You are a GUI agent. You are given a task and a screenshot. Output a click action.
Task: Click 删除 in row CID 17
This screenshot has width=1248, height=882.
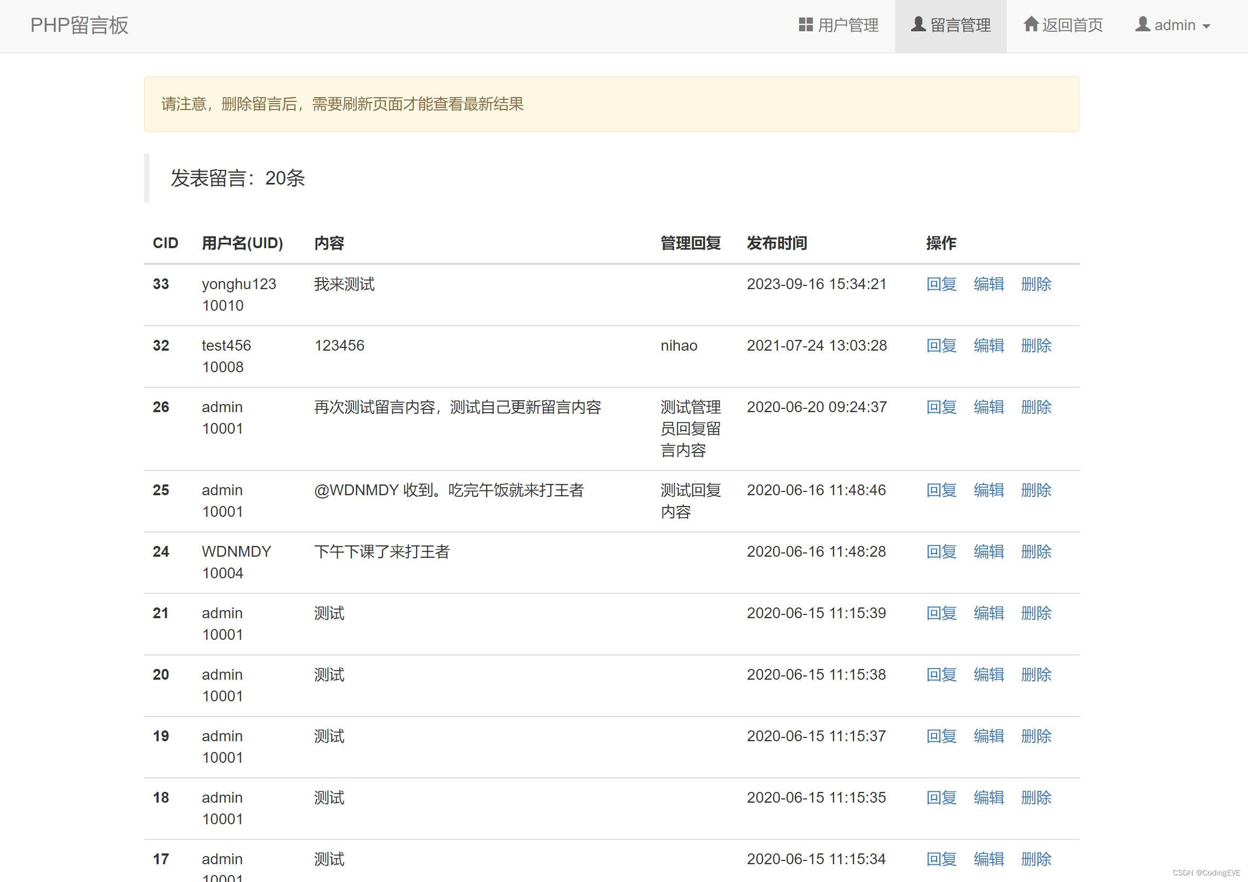(x=1036, y=858)
